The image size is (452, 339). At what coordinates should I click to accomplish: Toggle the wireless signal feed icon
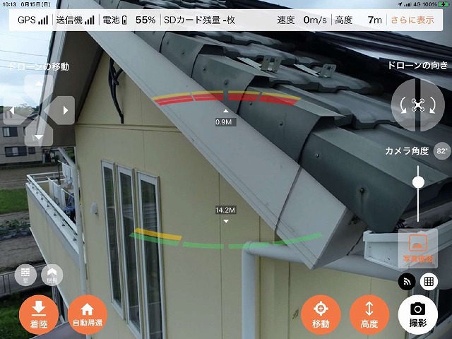pyautogui.click(x=407, y=281)
